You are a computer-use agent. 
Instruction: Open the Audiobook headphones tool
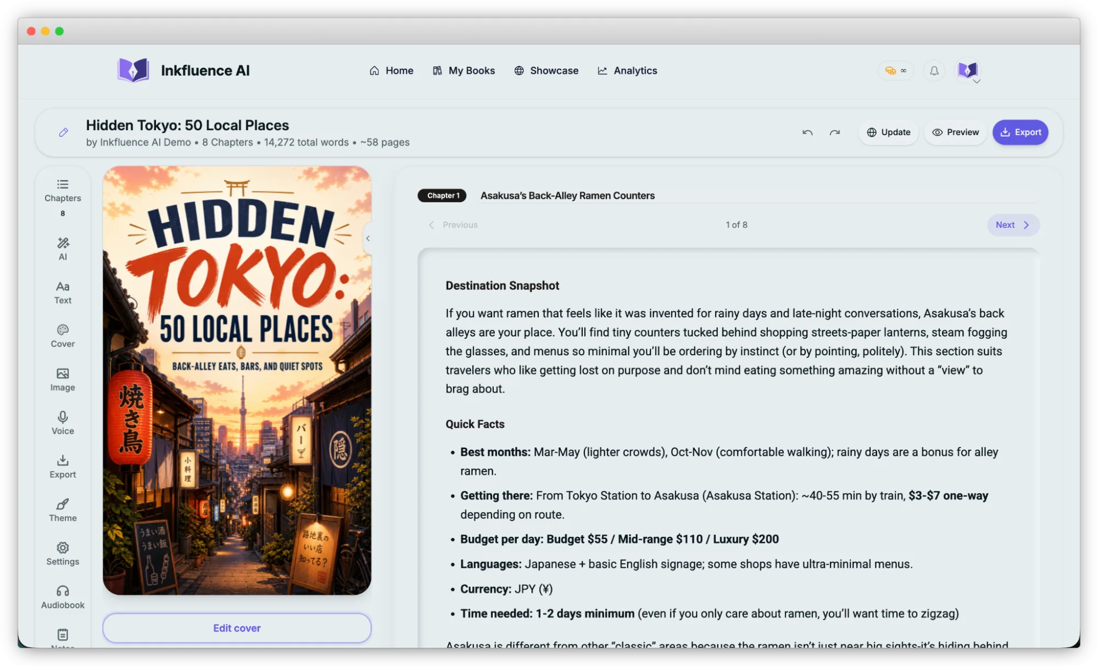click(x=63, y=597)
